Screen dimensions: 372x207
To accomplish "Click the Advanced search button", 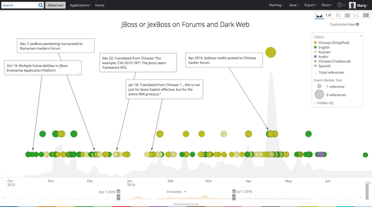I will click(x=55, y=5).
